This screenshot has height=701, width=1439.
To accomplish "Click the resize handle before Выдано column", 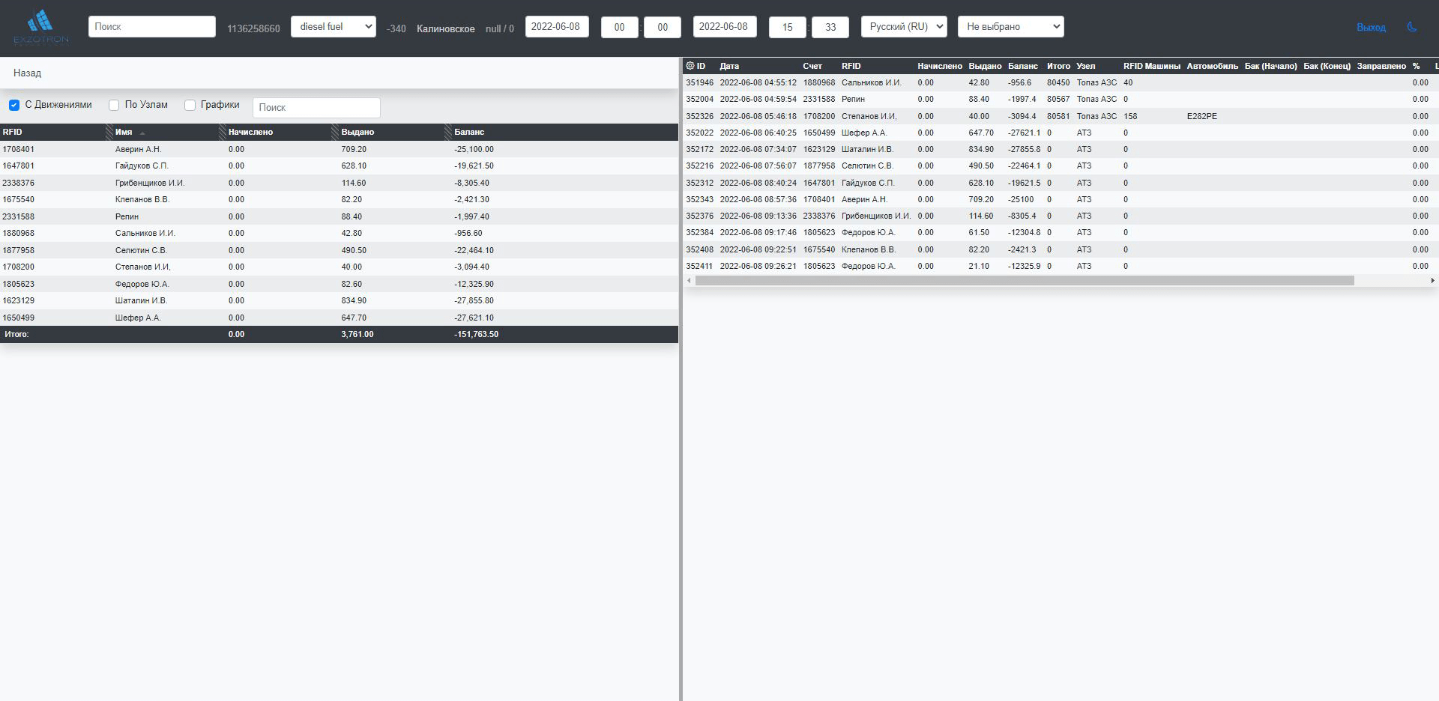I will [335, 132].
